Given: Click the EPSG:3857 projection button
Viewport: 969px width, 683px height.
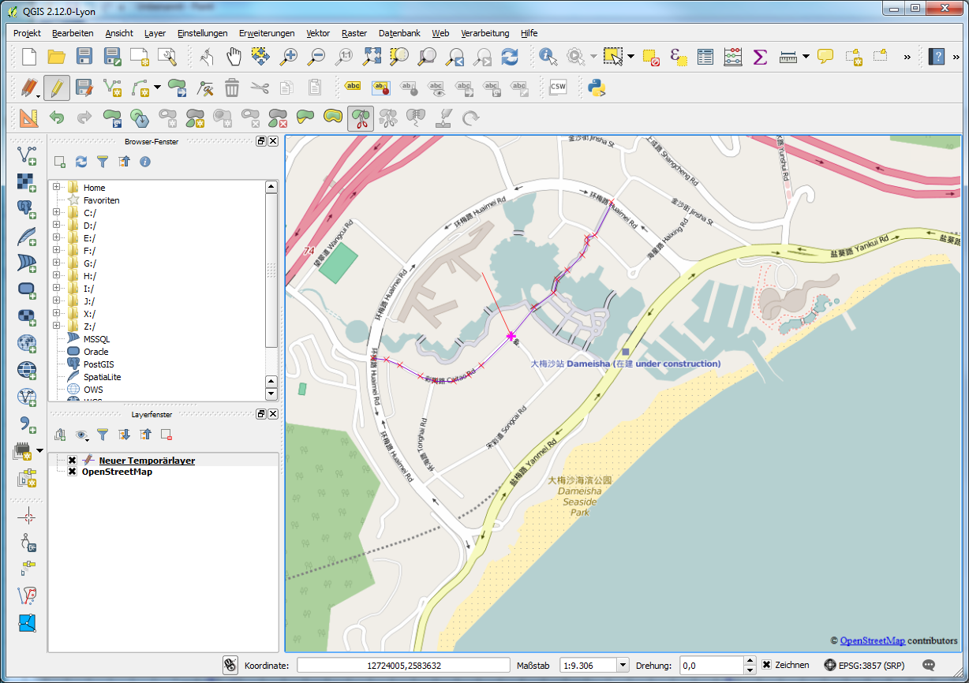Looking at the screenshot, I should point(863,665).
